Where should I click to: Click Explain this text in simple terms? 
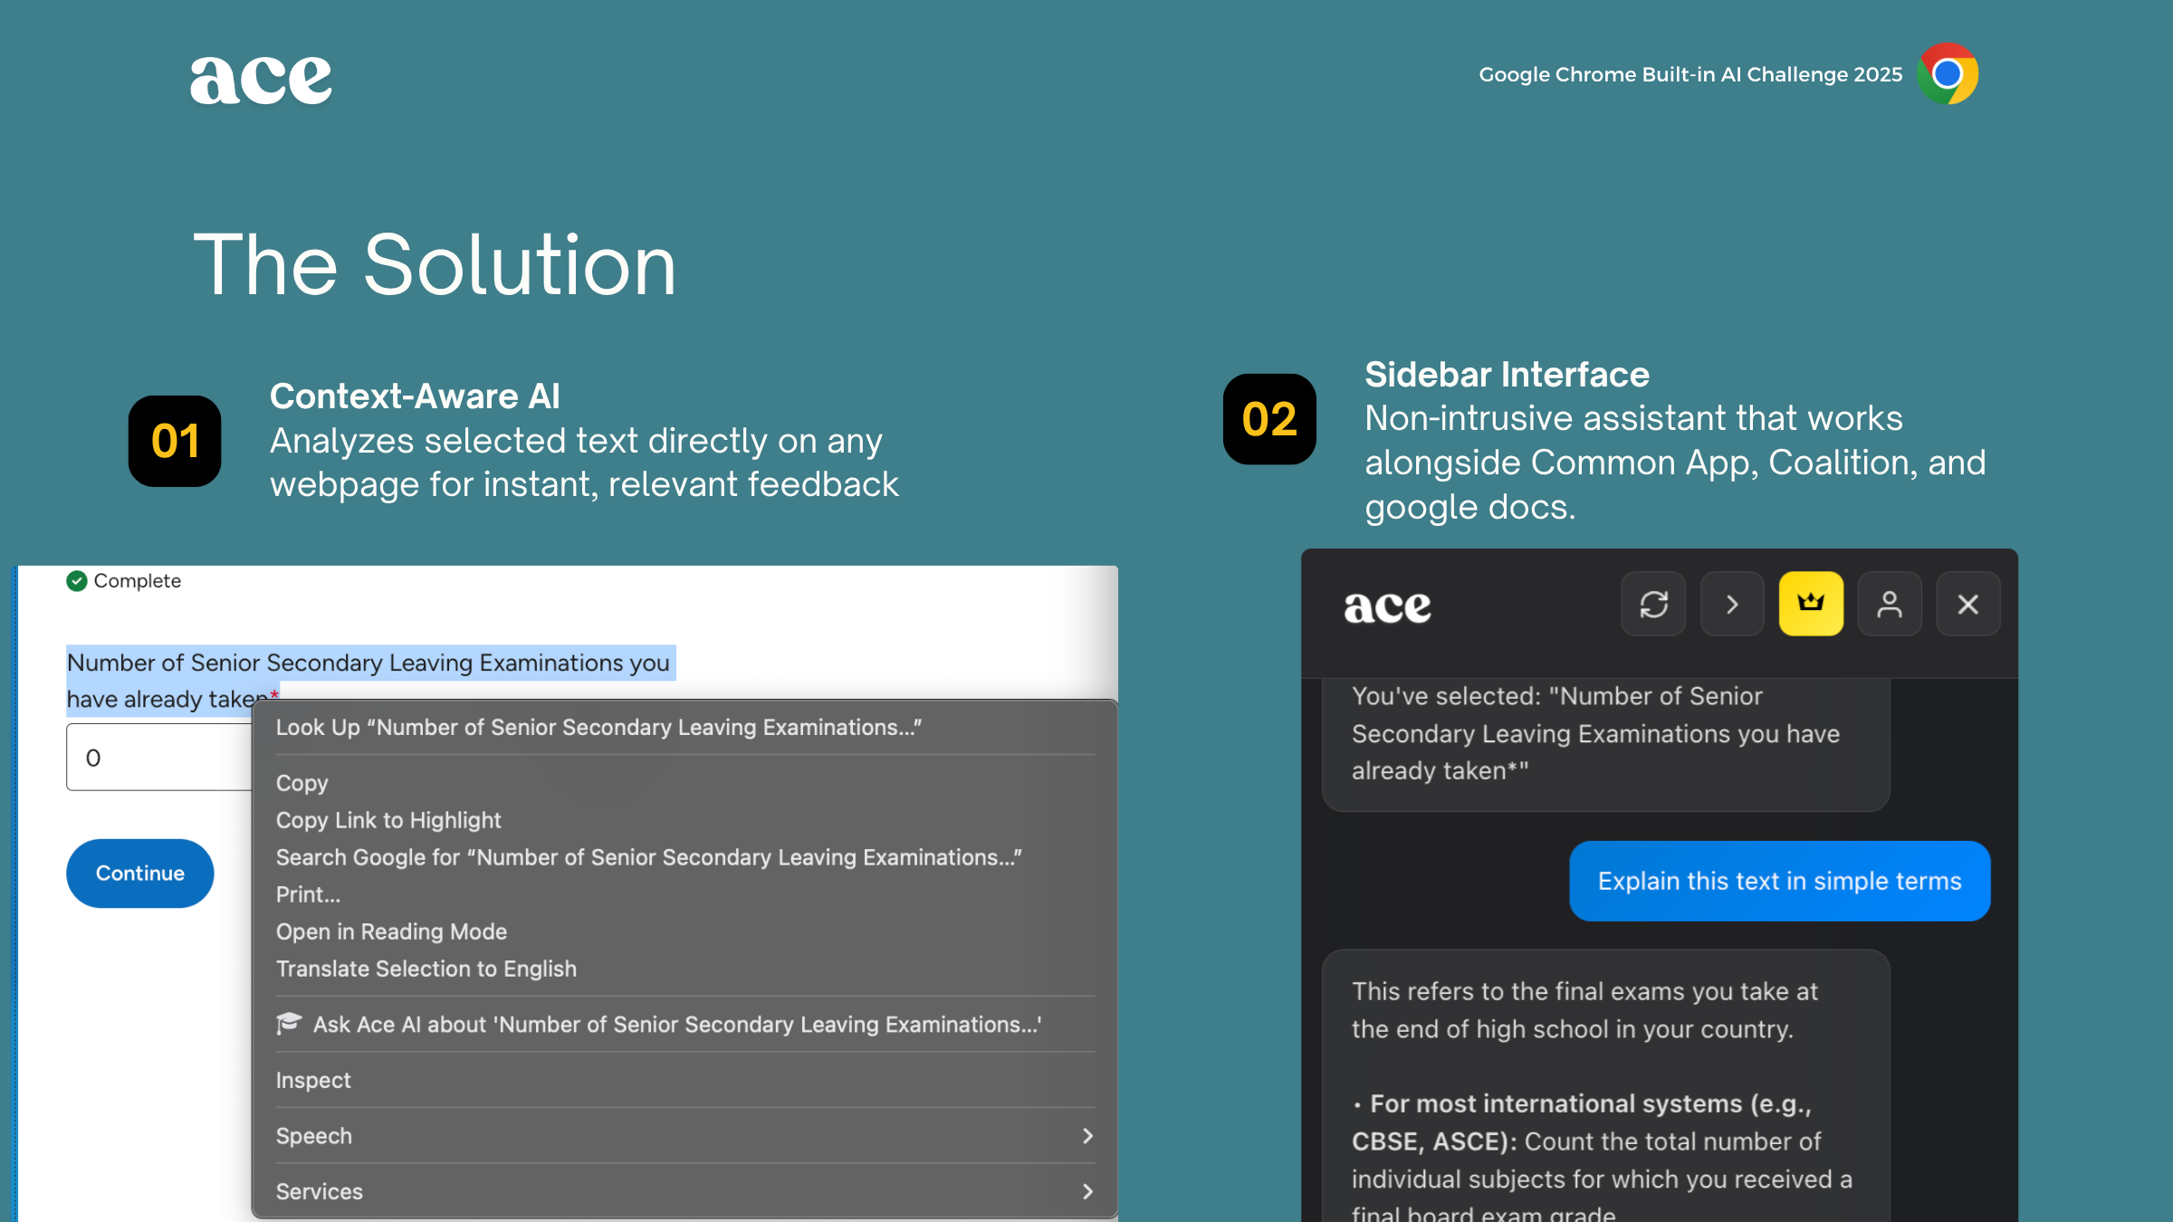click(x=1779, y=881)
